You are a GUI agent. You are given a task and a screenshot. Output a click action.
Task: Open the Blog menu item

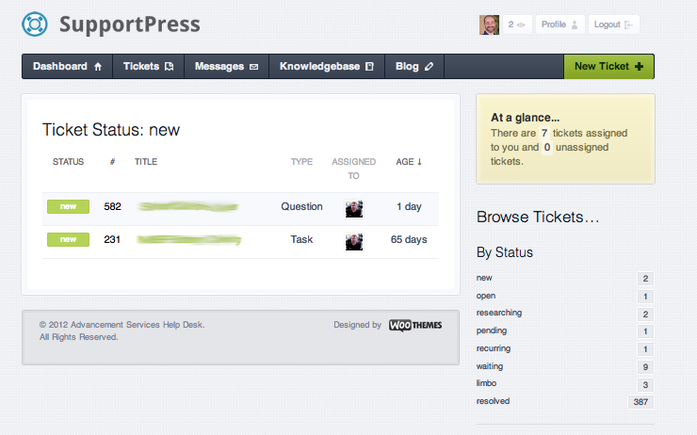tap(414, 66)
